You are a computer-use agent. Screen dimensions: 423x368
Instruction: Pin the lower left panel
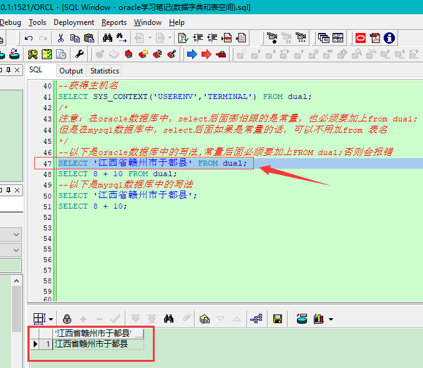[9, 191]
